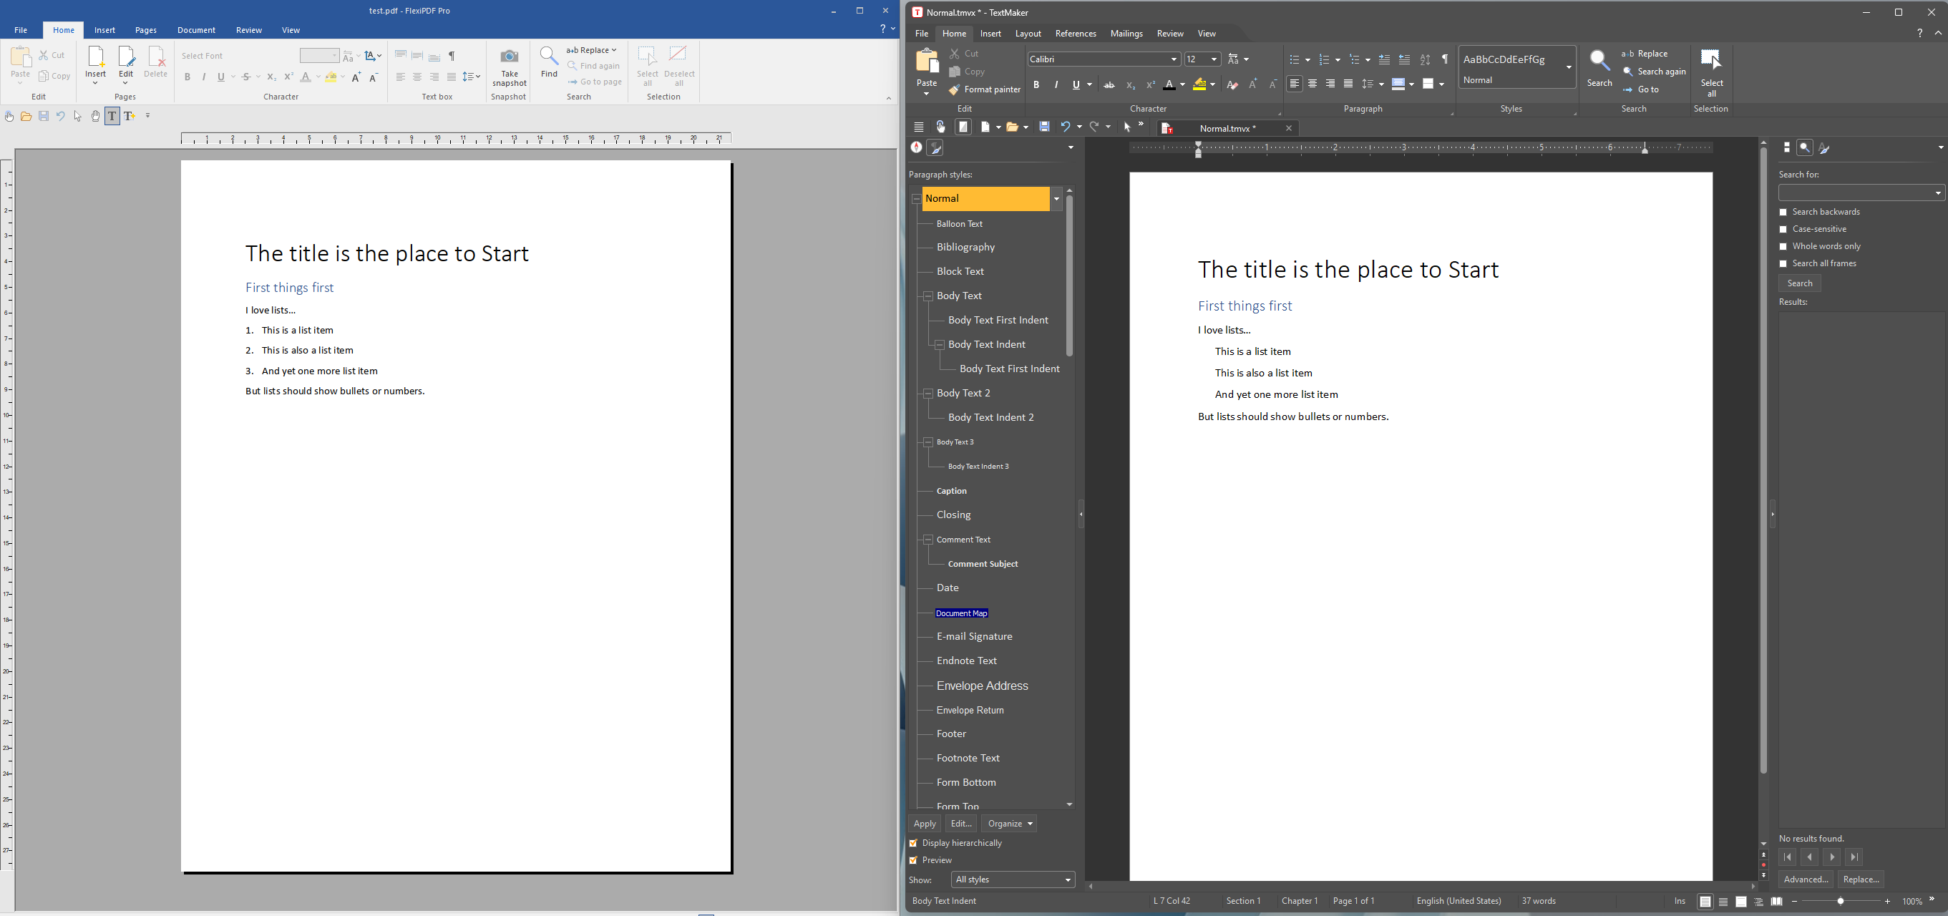This screenshot has height=916, width=1948.
Task: Collapse the Body Text style tree node
Action: [928, 296]
